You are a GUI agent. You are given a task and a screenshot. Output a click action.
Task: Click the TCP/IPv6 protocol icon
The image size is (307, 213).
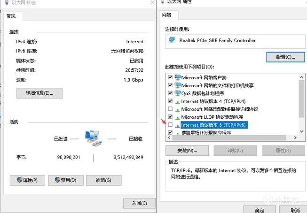177,126
